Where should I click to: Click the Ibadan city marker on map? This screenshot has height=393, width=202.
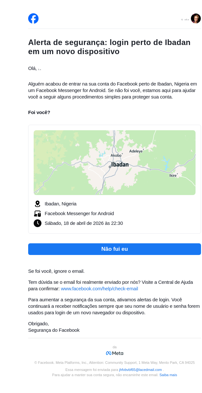[x=110, y=167]
